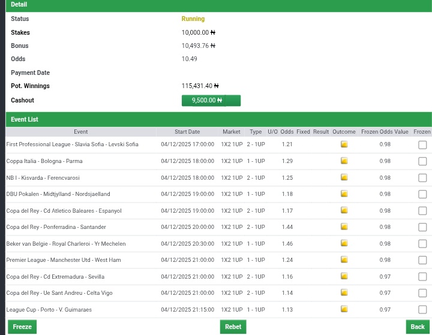The image size is (432, 335).
Task: Click the Event column header
Action: [81, 132]
